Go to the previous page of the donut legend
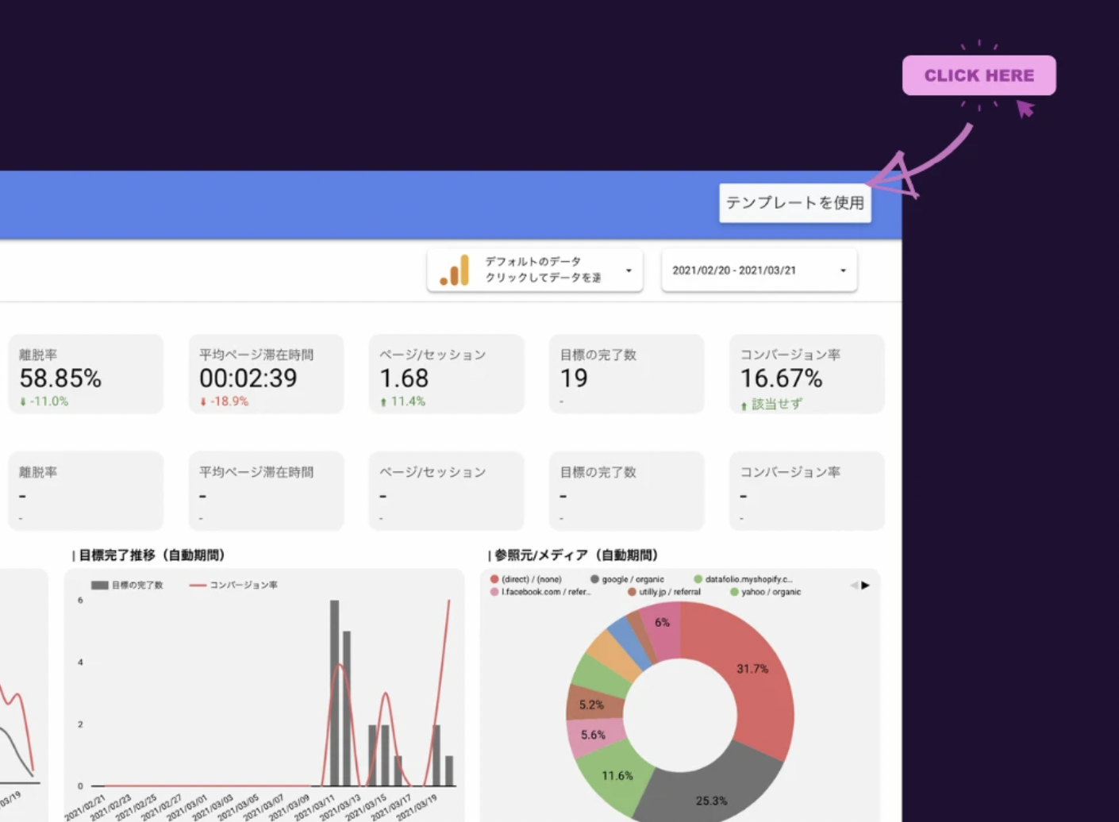Viewport: 1119px width, 822px height. tap(854, 586)
